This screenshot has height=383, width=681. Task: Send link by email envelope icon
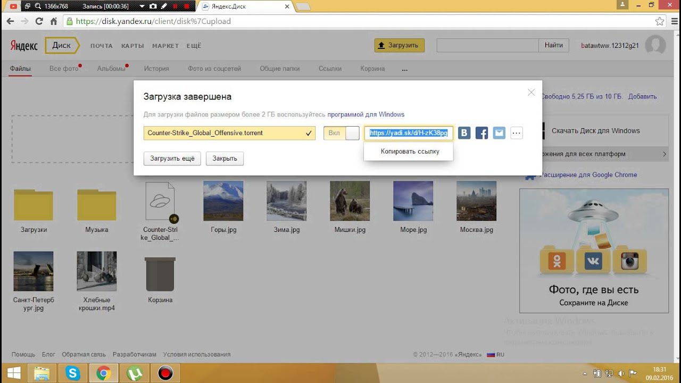tap(499, 133)
